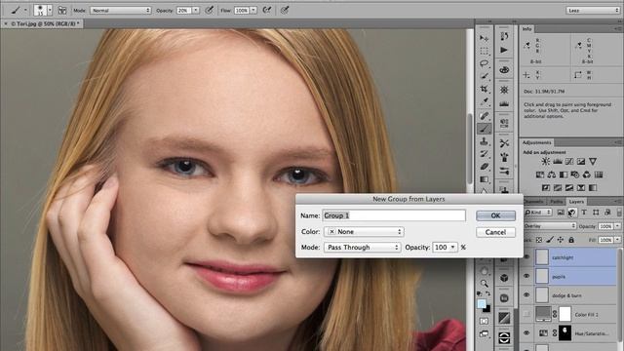Image resolution: width=624 pixels, height=351 pixels.
Task: Select the Eraser tool
Action: 484,167
